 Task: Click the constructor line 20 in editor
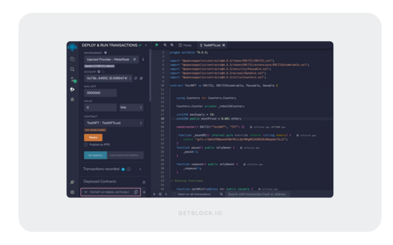click(211, 127)
